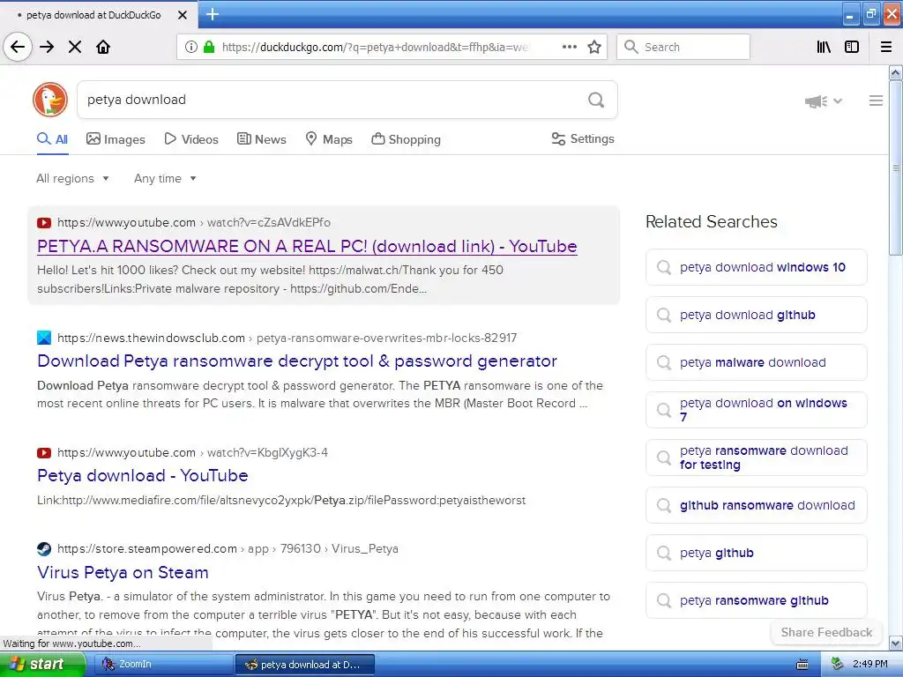Click YouTube favicon of Petya download result
The width and height of the screenshot is (903, 677).
pos(44,453)
